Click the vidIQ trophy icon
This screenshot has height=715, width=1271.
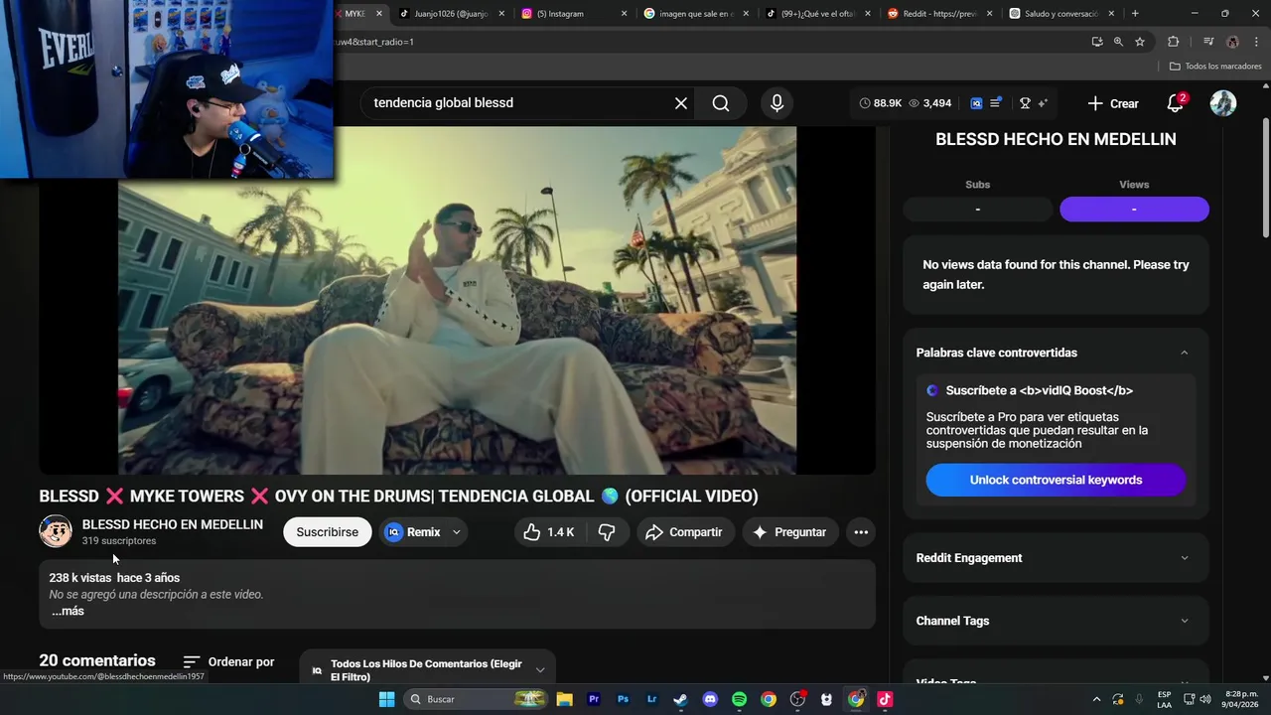pyautogui.click(x=1025, y=103)
